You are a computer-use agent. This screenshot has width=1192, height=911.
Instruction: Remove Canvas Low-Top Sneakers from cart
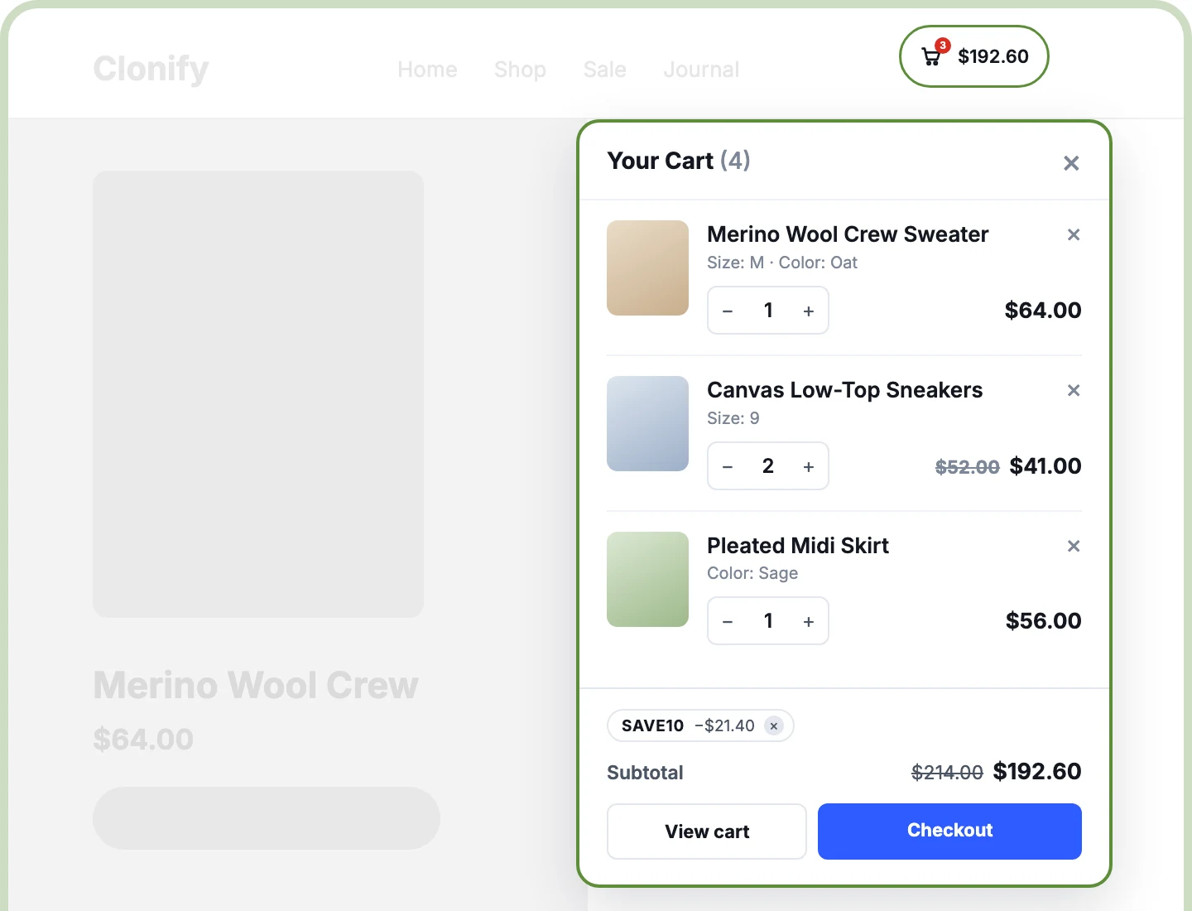click(x=1074, y=390)
